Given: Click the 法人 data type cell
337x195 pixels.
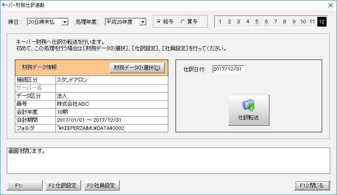Looking at the screenshot, I should click(112, 96).
